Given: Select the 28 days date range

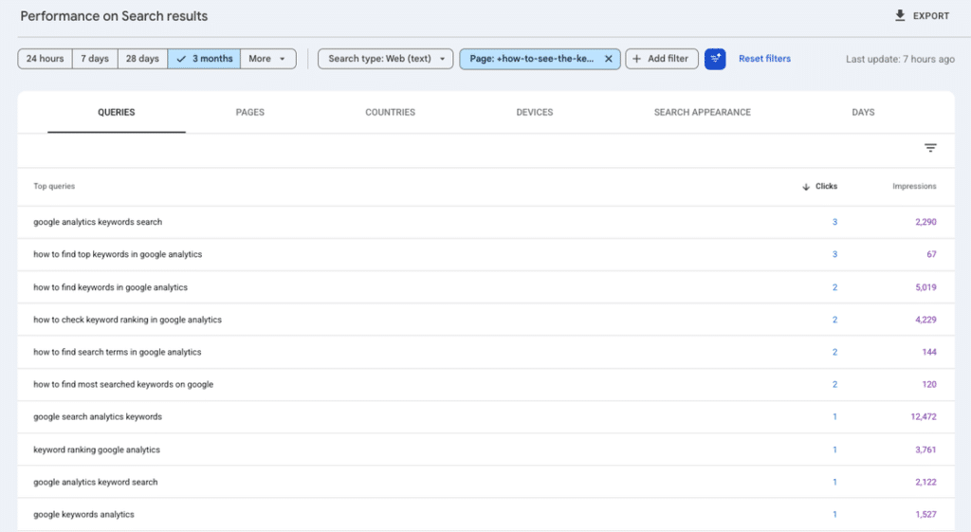Looking at the screenshot, I should tap(142, 59).
